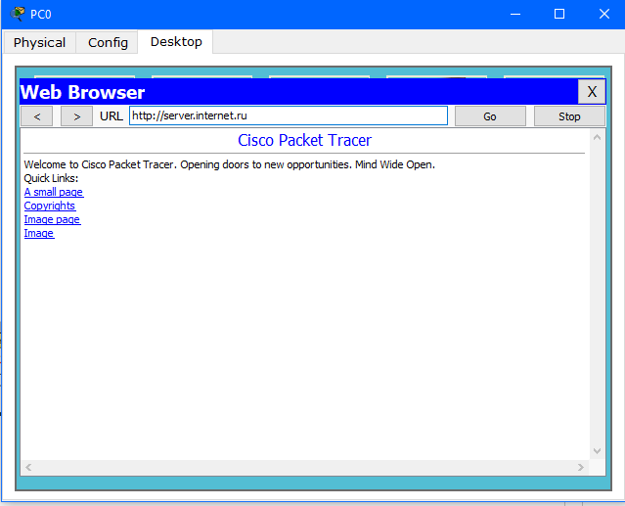Click the Go button

[x=490, y=116]
